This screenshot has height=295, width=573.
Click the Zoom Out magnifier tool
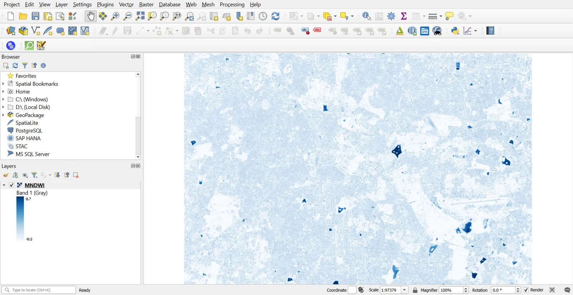point(127,16)
